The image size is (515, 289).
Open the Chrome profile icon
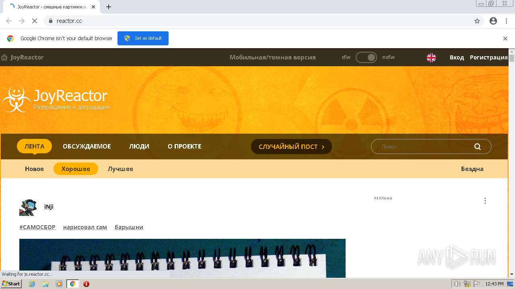point(493,21)
